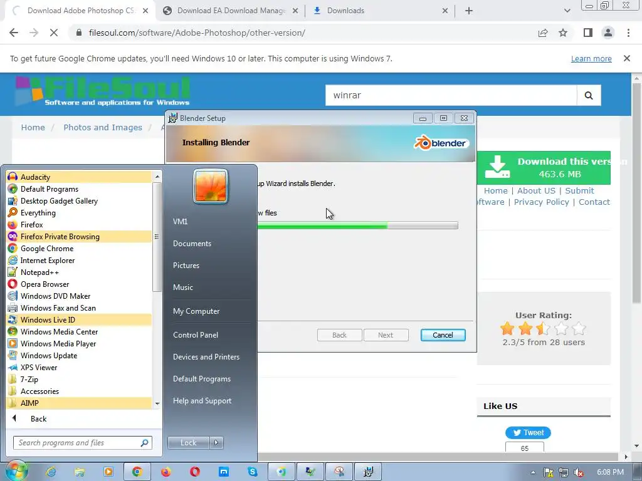
Task: Launch Windows Media Center
Action: tap(79, 331)
